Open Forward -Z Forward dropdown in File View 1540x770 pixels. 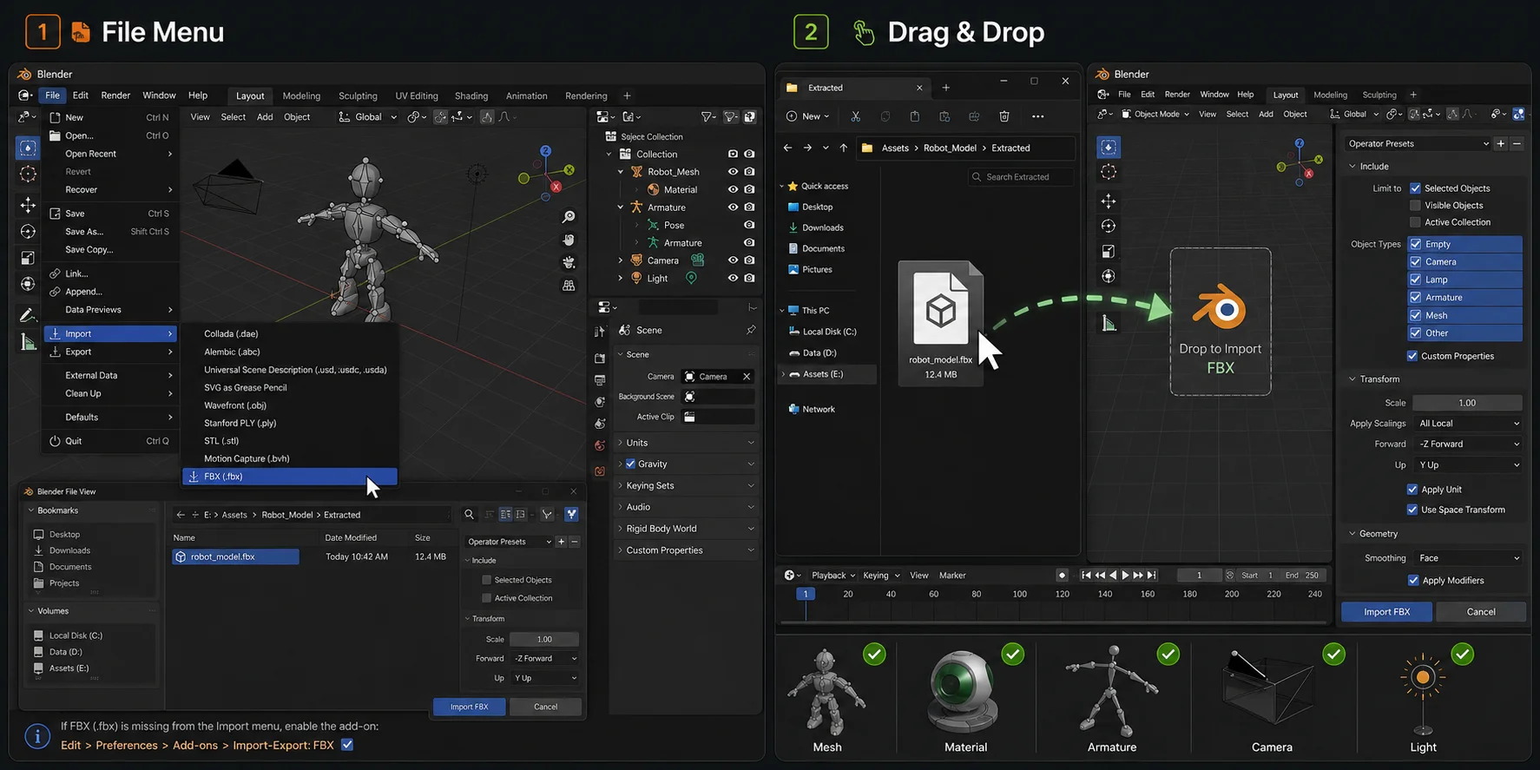544,659
